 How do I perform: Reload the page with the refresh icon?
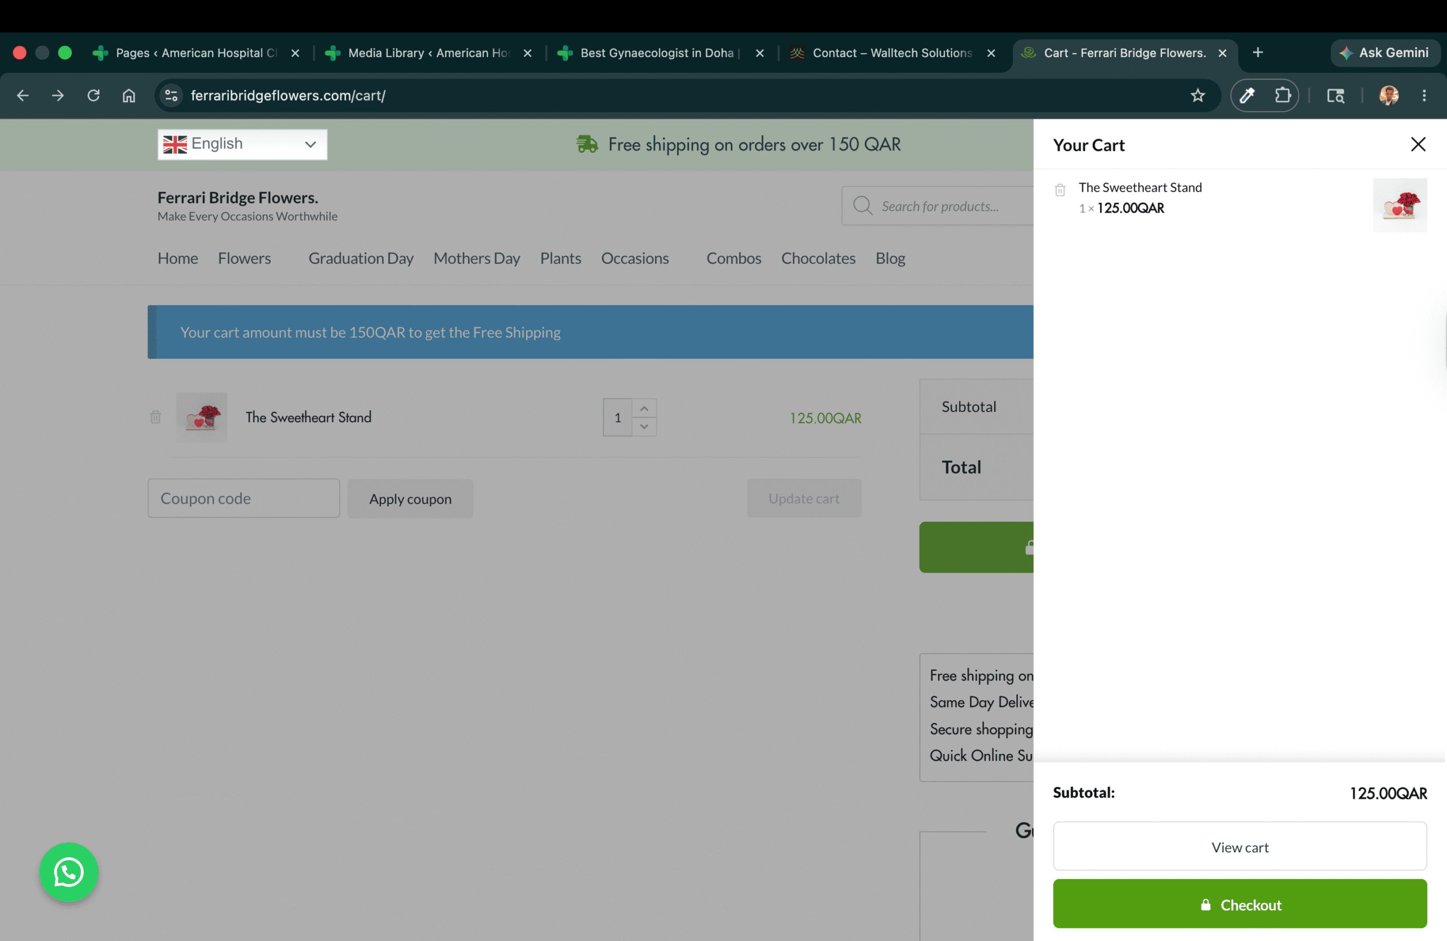93,96
